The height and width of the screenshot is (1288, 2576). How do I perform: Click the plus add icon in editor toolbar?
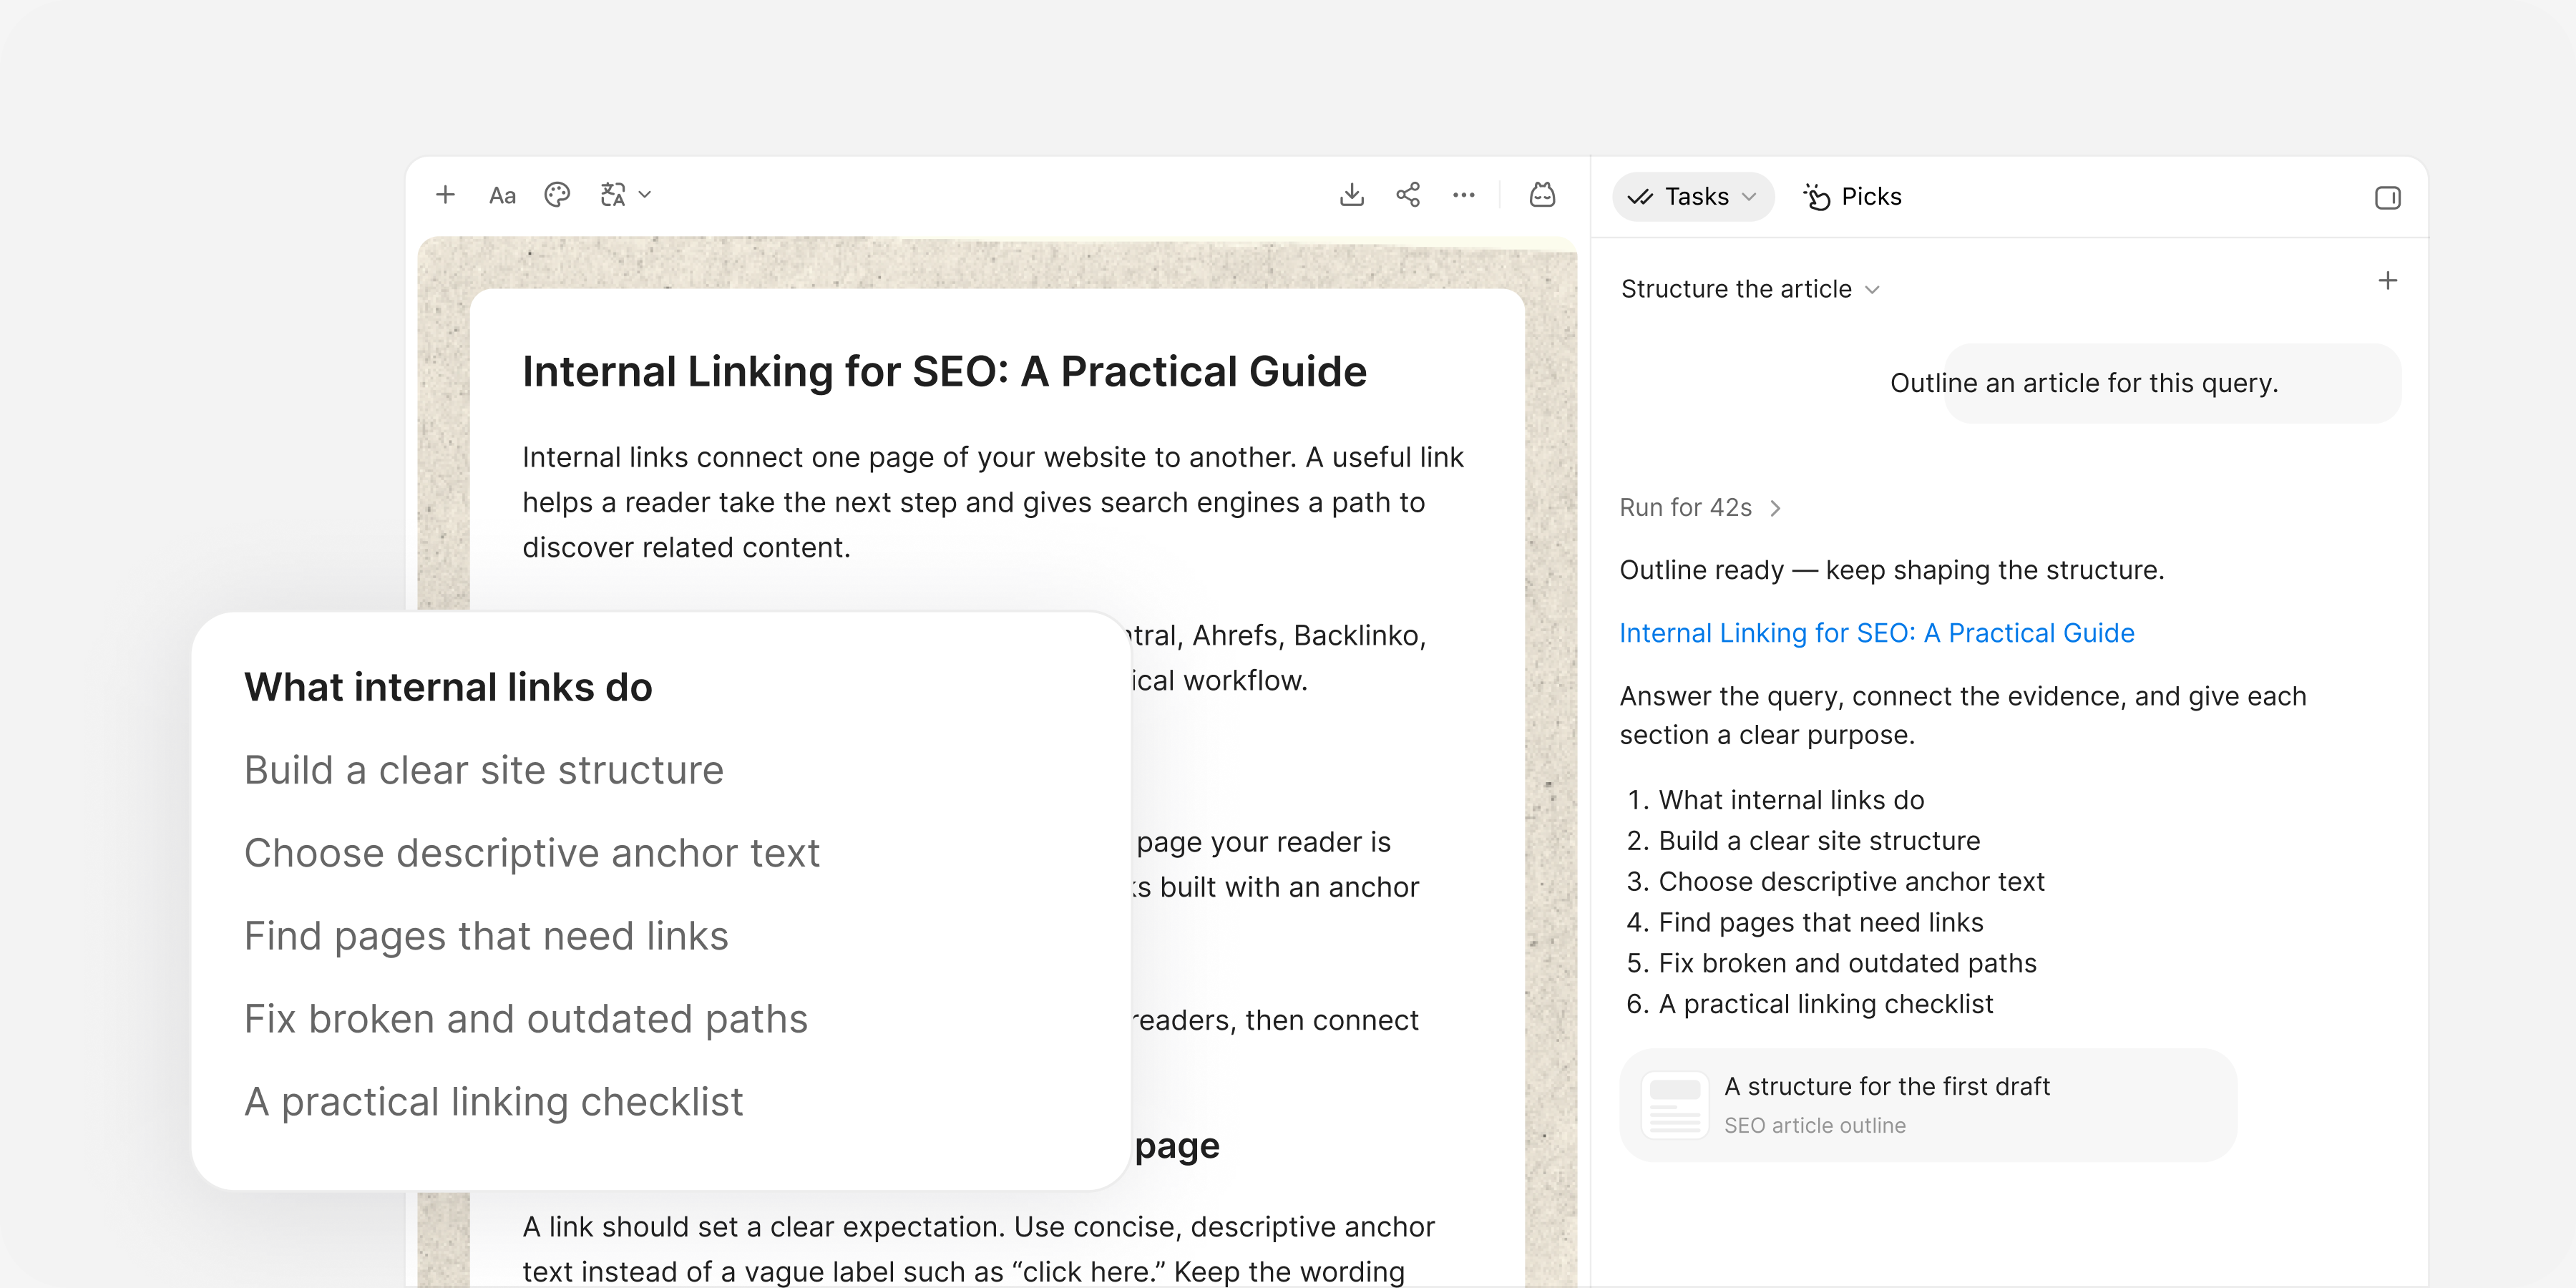(x=445, y=195)
